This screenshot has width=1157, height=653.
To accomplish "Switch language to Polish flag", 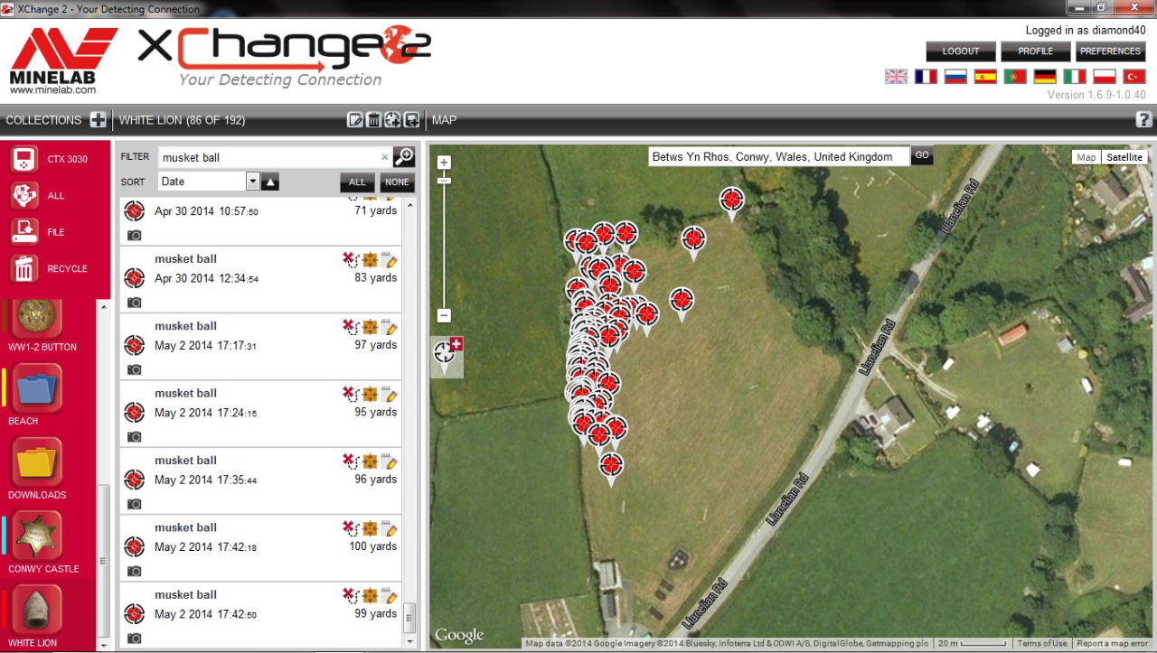I will click(x=1105, y=77).
